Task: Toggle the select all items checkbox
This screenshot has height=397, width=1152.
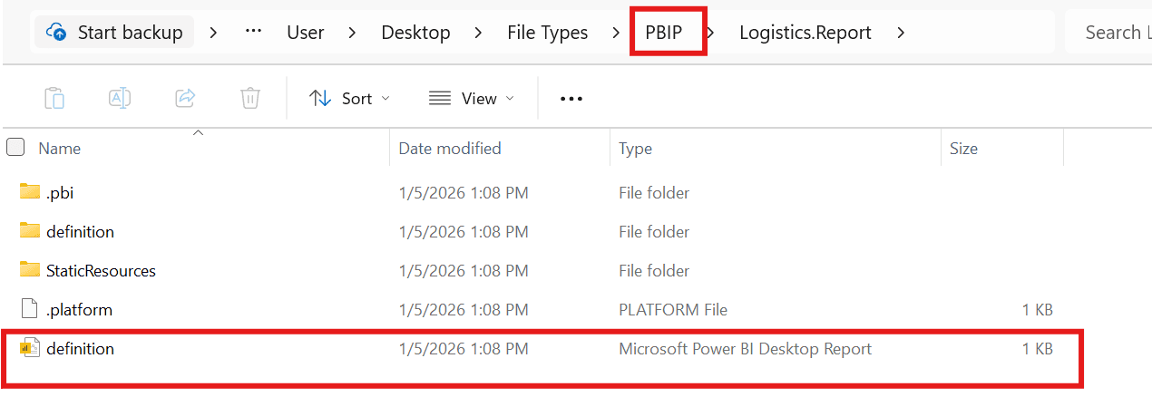Action: pos(15,148)
